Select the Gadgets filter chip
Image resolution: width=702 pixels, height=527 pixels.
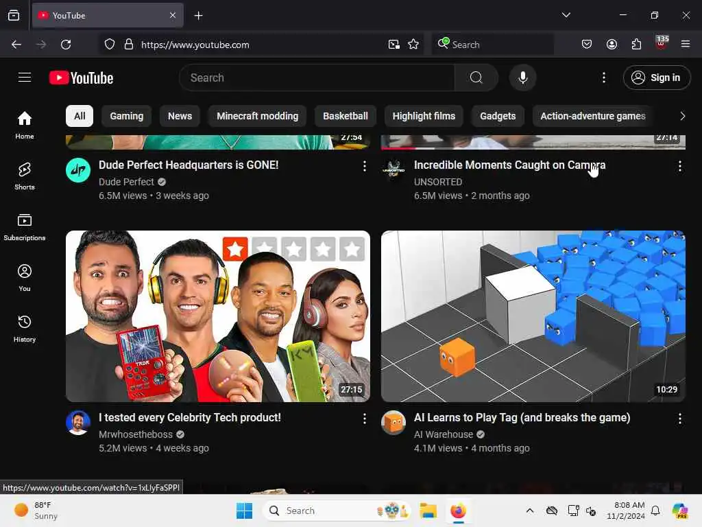click(x=498, y=116)
